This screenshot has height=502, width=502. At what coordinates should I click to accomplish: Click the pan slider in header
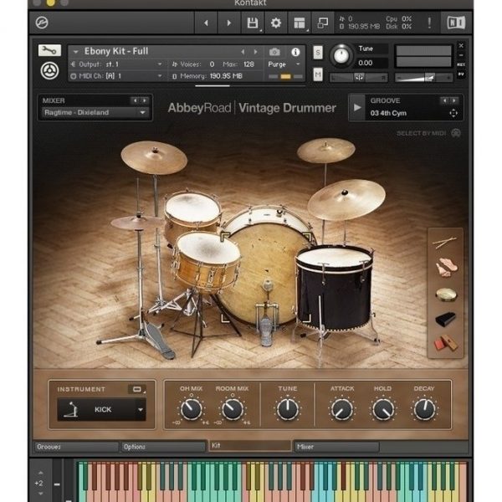[x=359, y=77]
